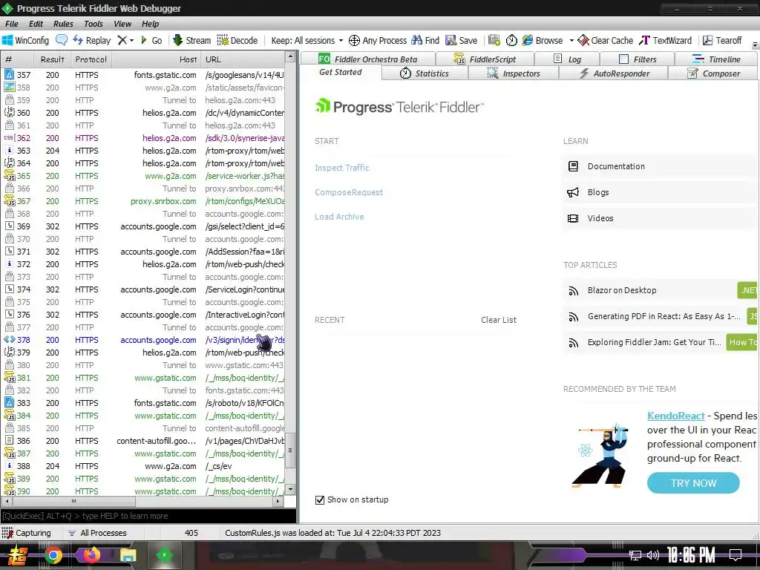Open the Log tab
The width and height of the screenshot is (760, 570).
(567, 59)
